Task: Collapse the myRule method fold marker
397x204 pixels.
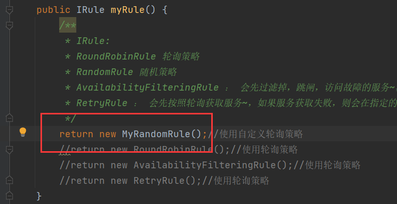Action: (x=9, y=10)
